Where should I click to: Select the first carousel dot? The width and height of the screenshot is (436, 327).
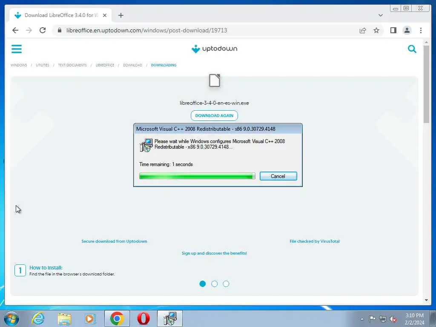tap(203, 284)
